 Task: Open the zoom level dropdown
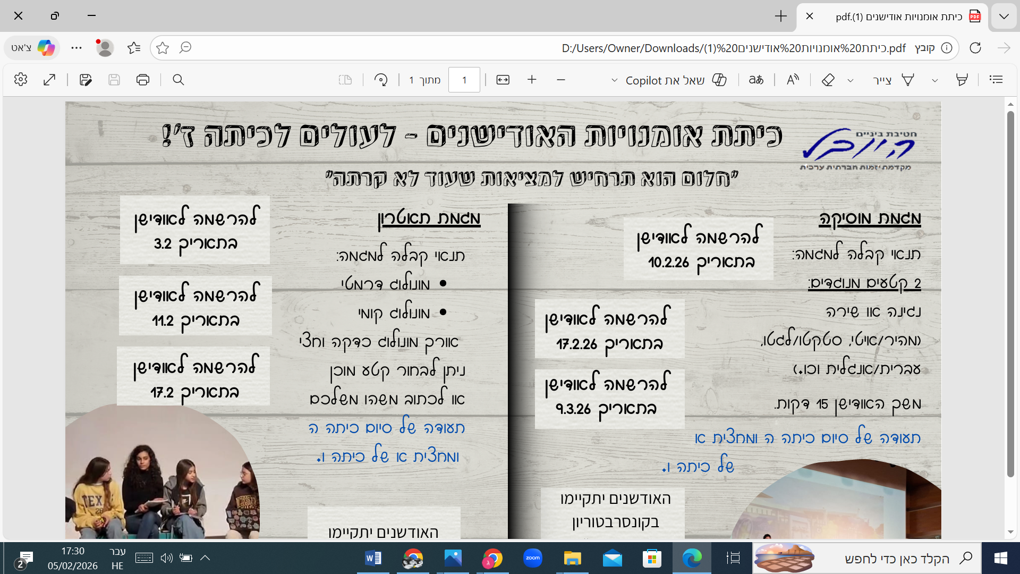615,80
